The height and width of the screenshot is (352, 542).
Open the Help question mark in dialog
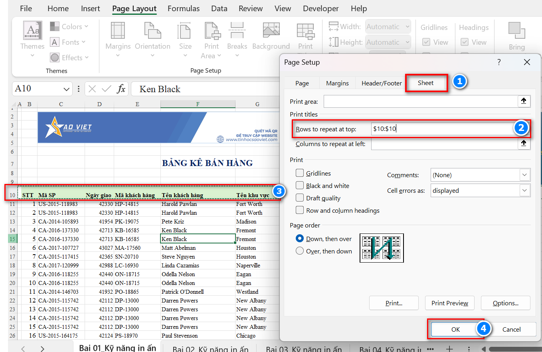coord(499,62)
